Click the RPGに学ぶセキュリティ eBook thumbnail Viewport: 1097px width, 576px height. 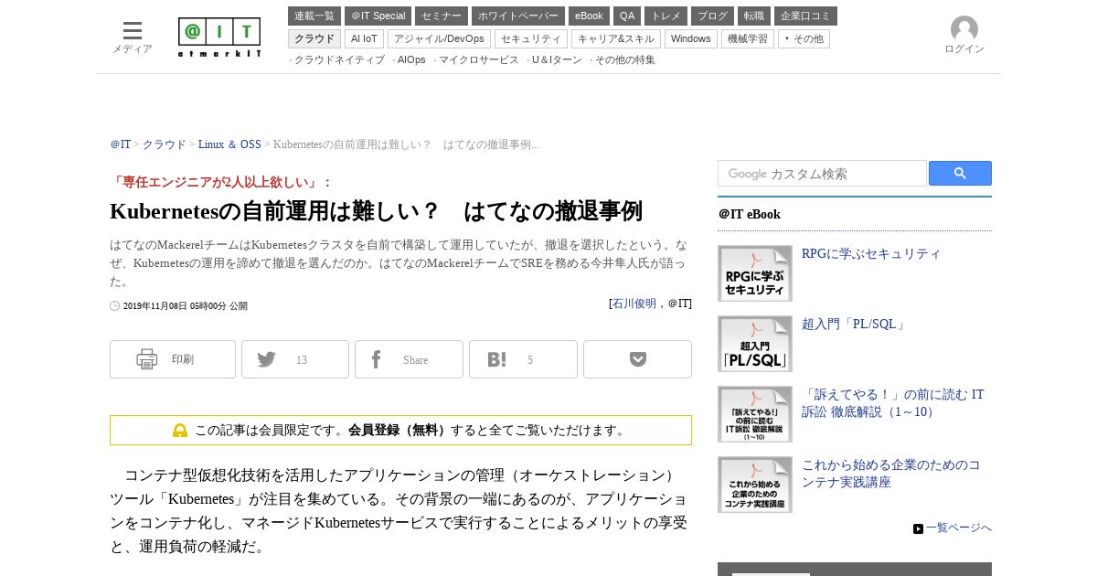click(755, 273)
